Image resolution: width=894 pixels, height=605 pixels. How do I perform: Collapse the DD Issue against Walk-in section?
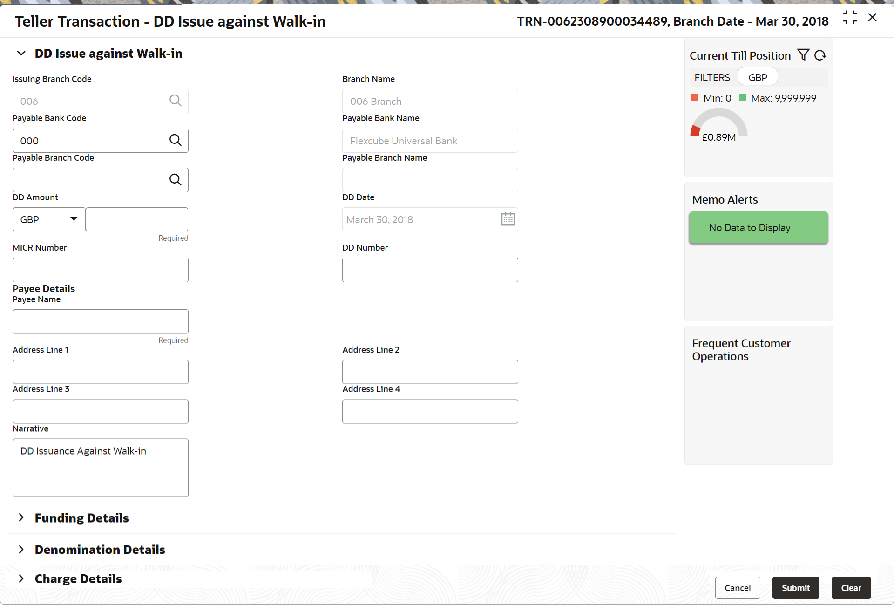pyautogui.click(x=21, y=54)
